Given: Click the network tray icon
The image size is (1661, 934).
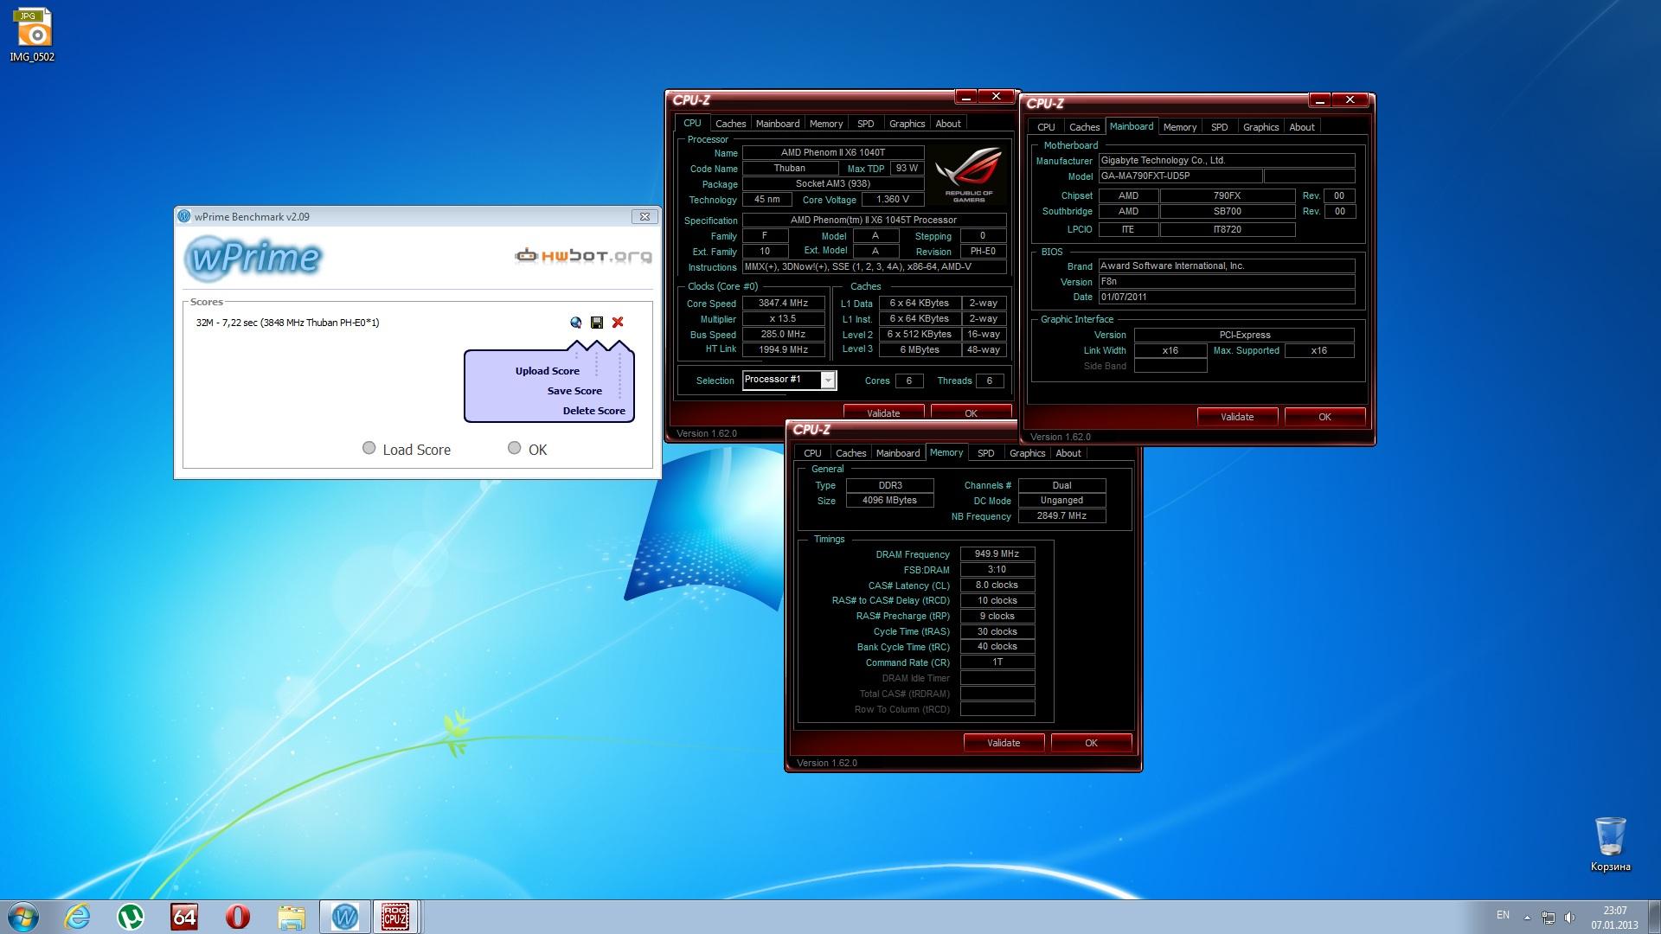Looking at the screenshot, I should click(1549, 918).
